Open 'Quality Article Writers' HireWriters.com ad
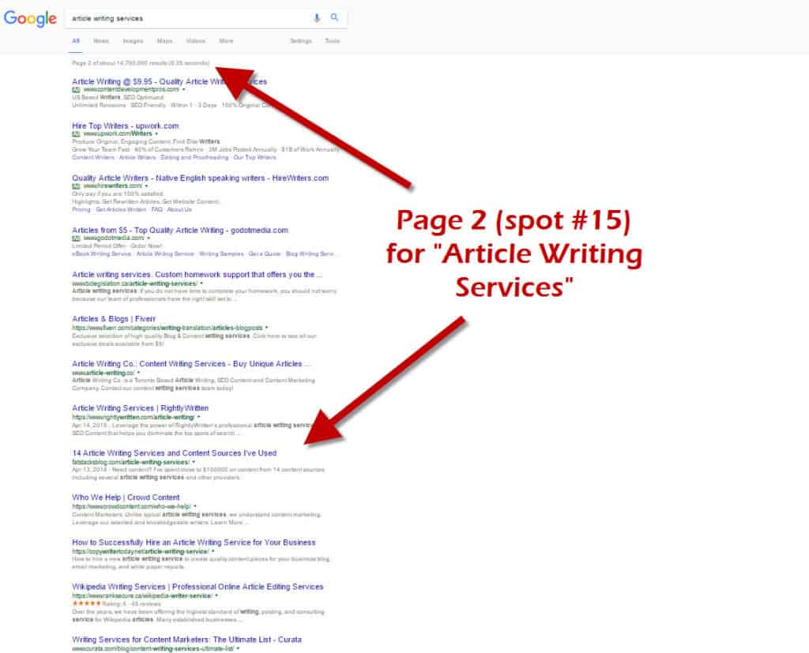Screen dimensions: 809x653 coord(200,178)
